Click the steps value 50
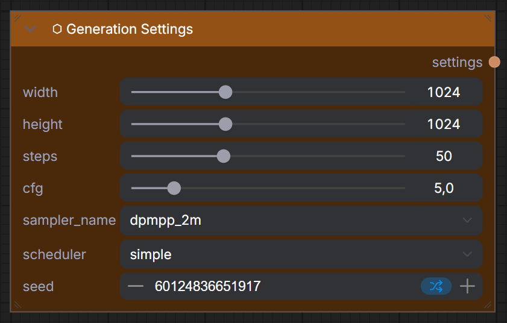Screen dimensions: 507x323 [x=444, y=157]
